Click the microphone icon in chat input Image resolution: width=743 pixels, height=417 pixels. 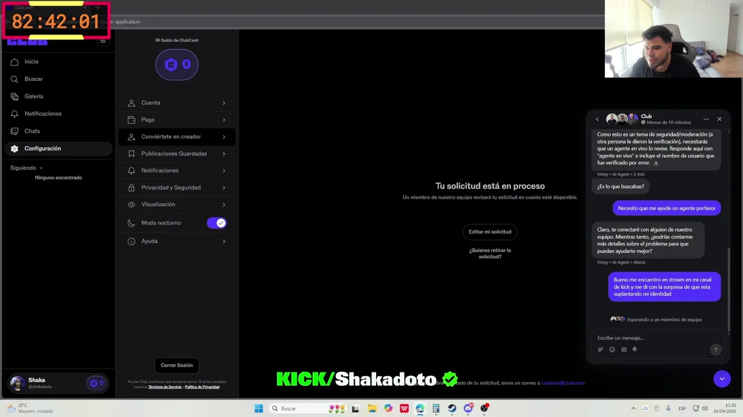pos(634,349)
